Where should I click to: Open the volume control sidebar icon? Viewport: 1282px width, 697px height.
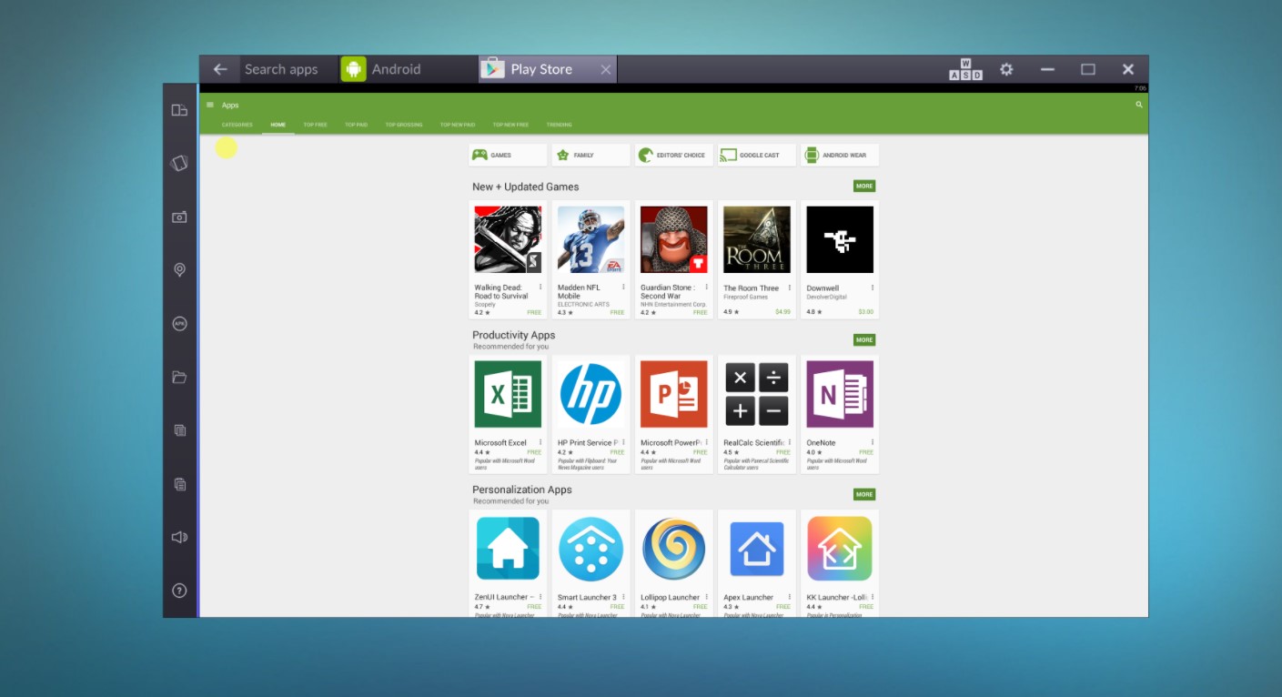[x=179, y=537]
